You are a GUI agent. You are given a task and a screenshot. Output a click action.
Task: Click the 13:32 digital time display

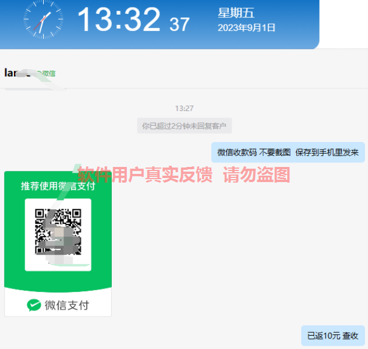119,19
